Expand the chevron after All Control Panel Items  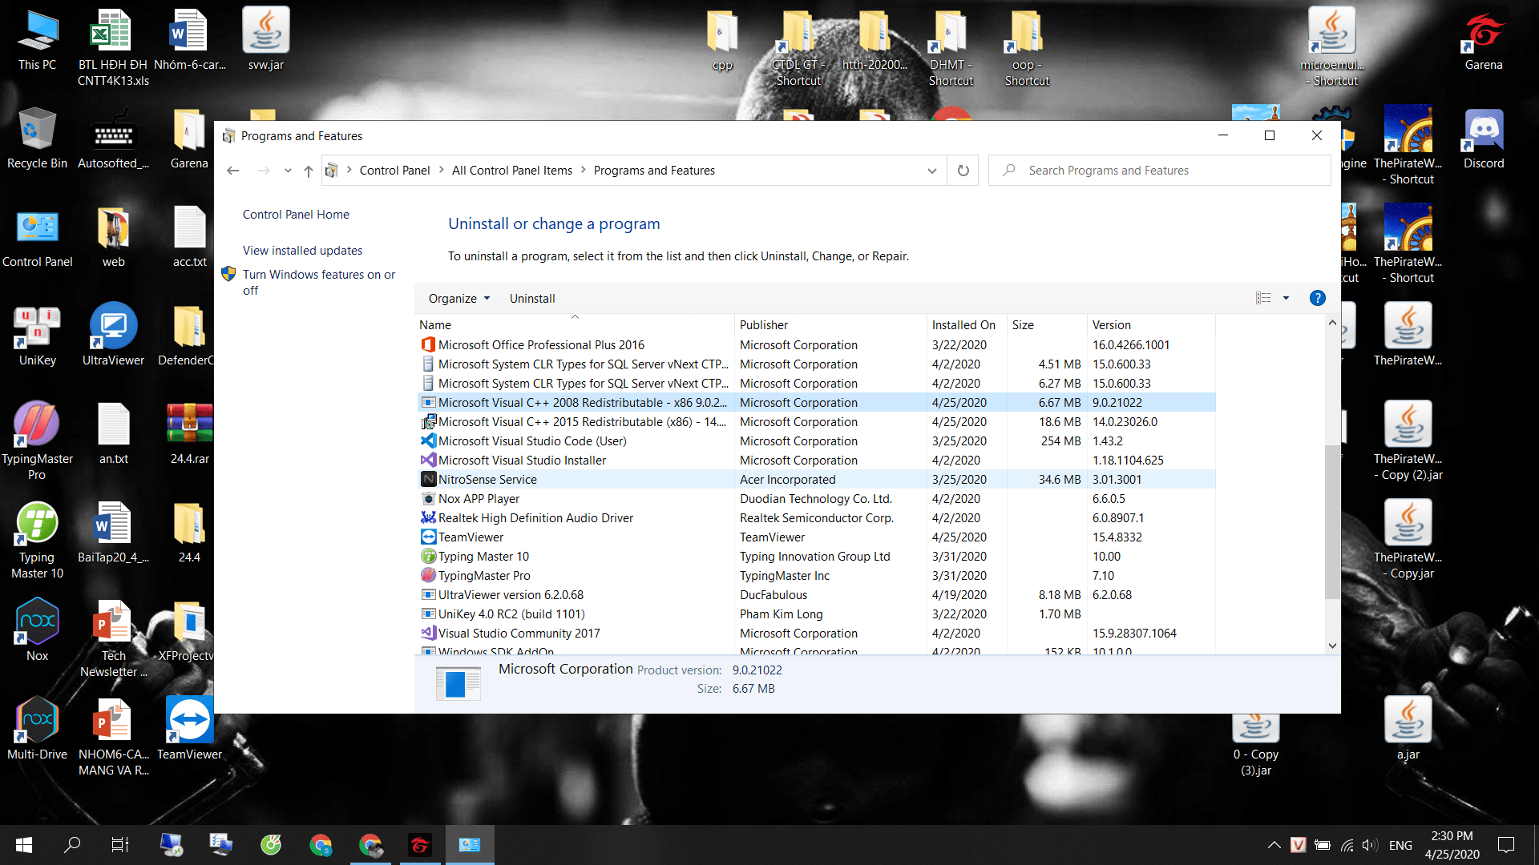(x=583, y=170)
